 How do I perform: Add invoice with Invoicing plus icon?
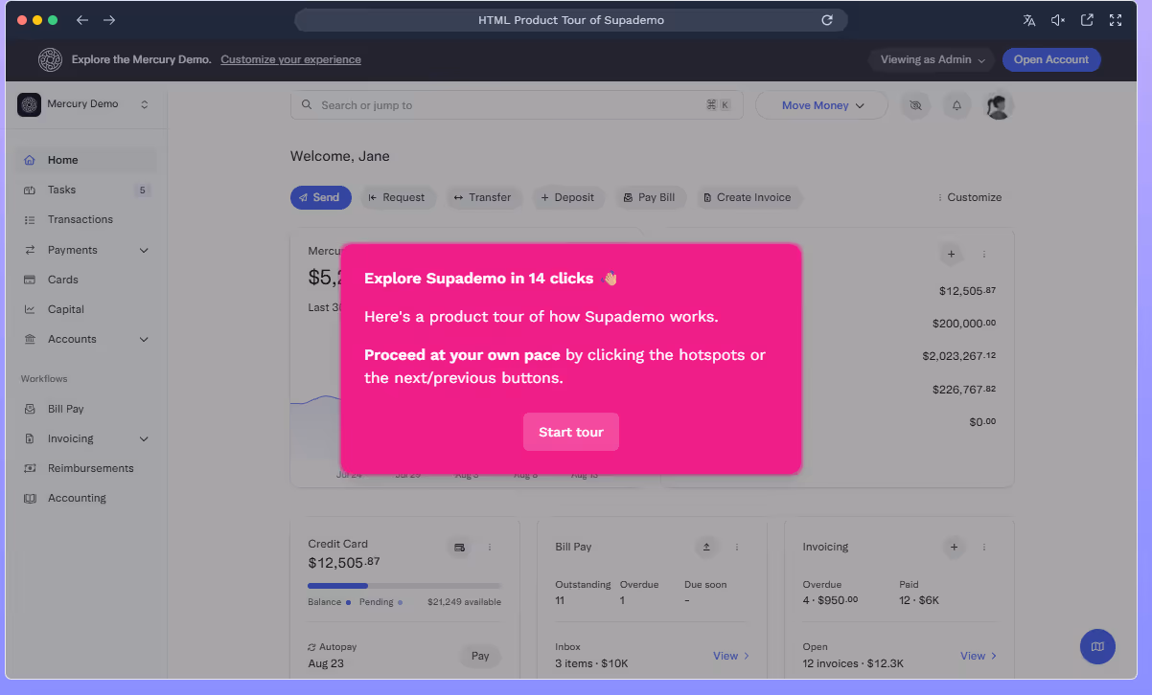tap(954, 547)
